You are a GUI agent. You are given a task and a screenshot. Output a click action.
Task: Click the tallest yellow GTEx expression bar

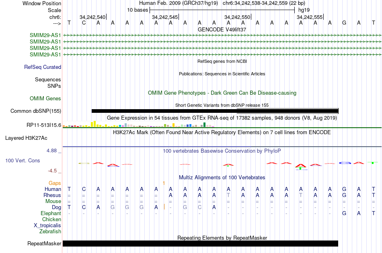click(x=95, y=124)
